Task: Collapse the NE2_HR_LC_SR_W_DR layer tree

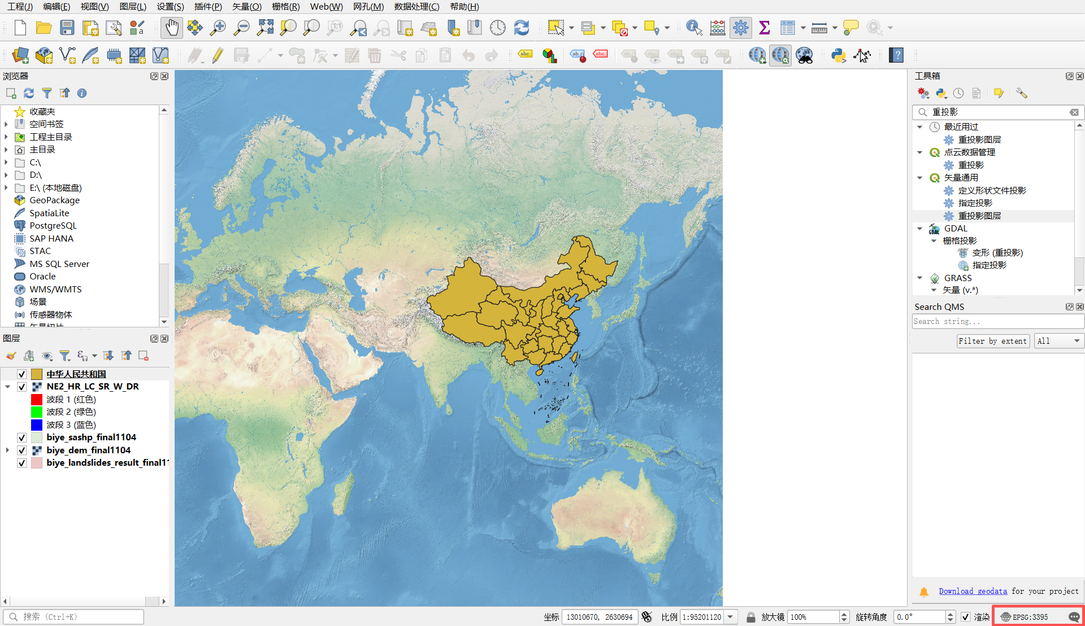Action: [x=8, y=387]
